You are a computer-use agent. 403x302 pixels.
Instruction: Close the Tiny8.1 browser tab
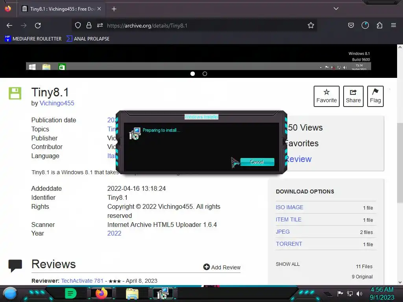(x=99, y=9)
